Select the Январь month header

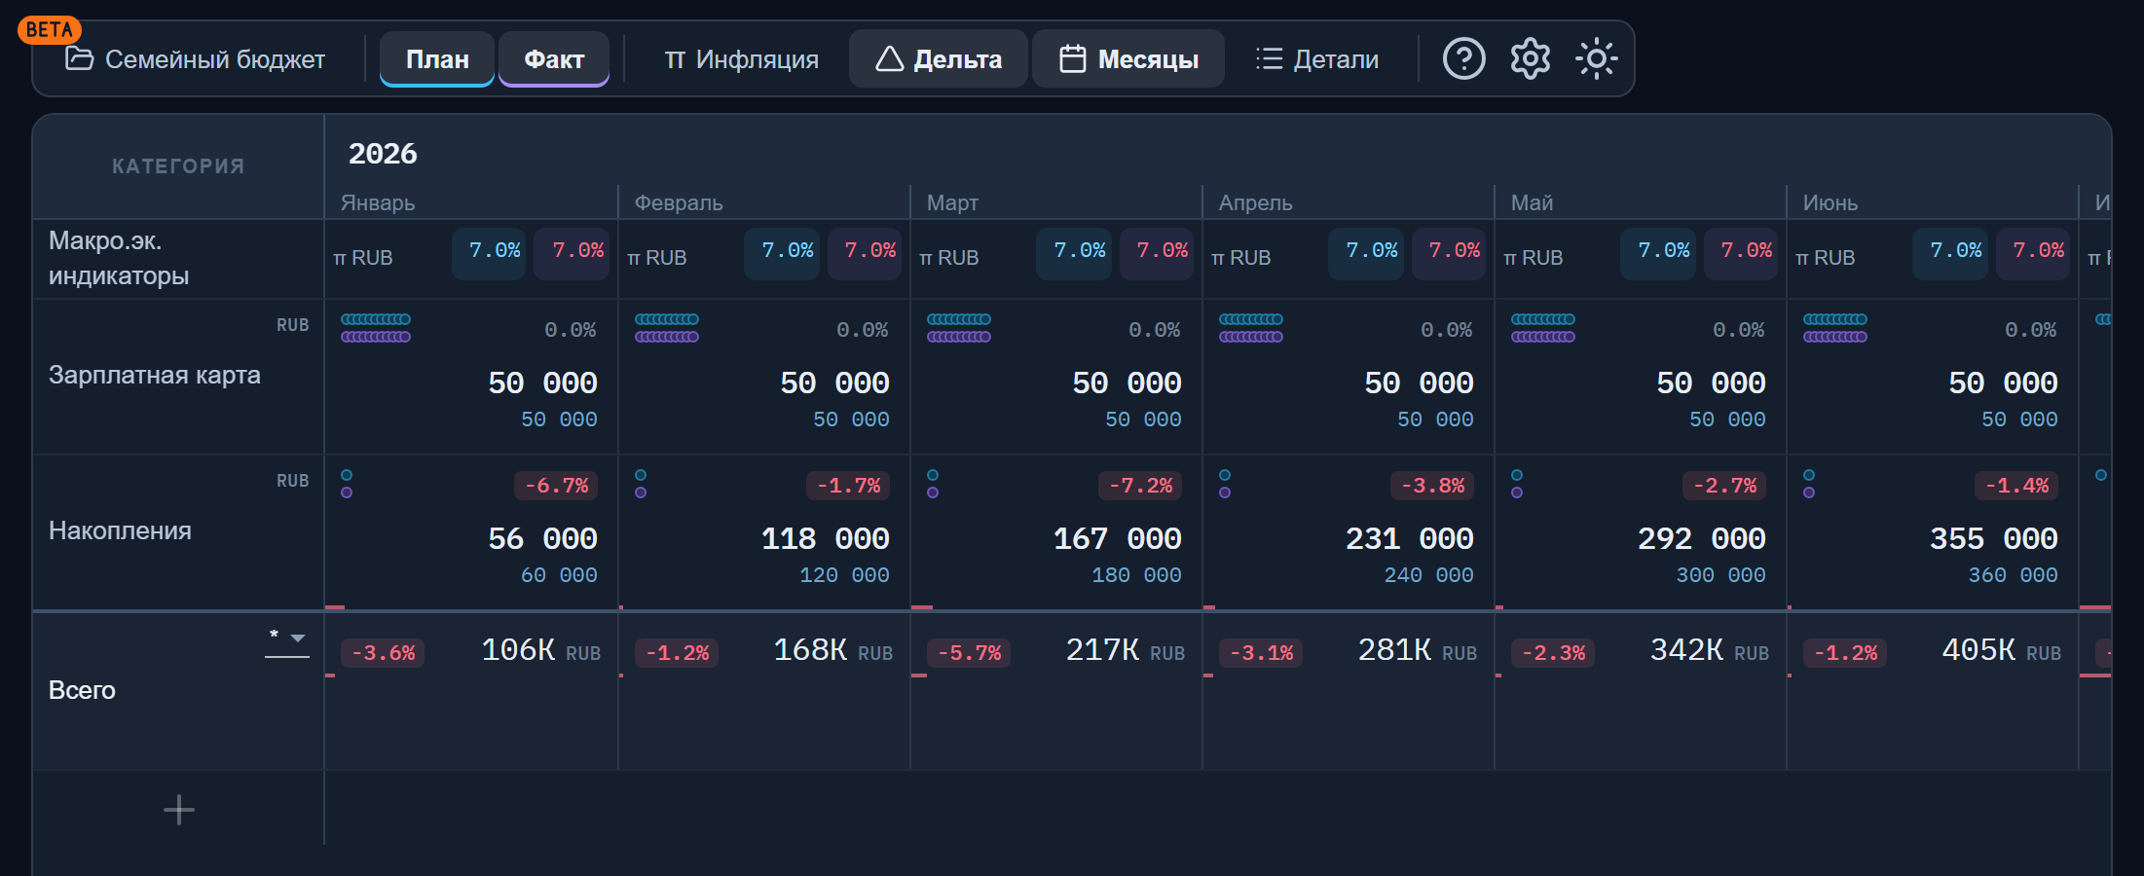[378, 202]
